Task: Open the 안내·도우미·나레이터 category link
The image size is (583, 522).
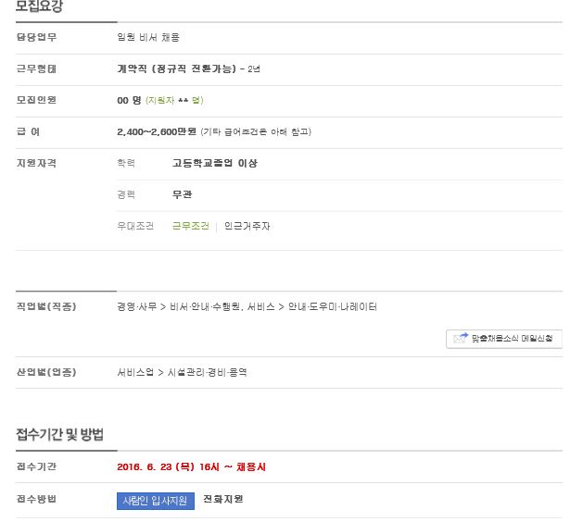Action: pyautogui.click(x=332, y=306)
